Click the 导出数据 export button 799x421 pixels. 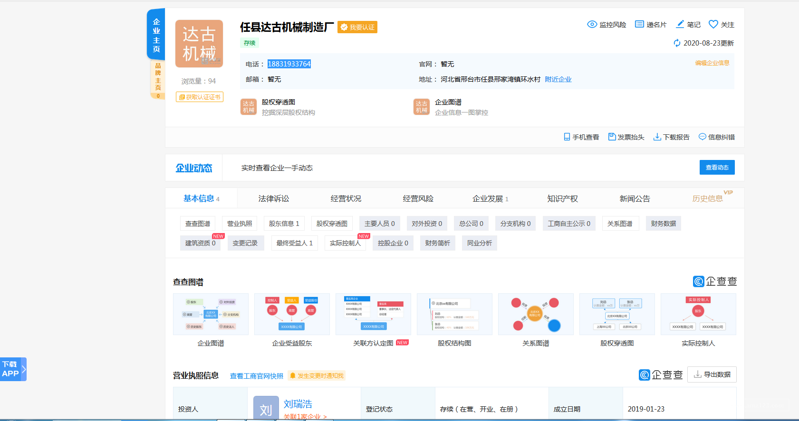(x=712, y=374)
